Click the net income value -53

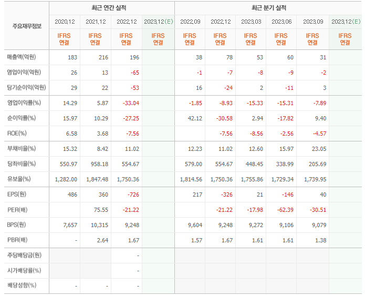135,88
